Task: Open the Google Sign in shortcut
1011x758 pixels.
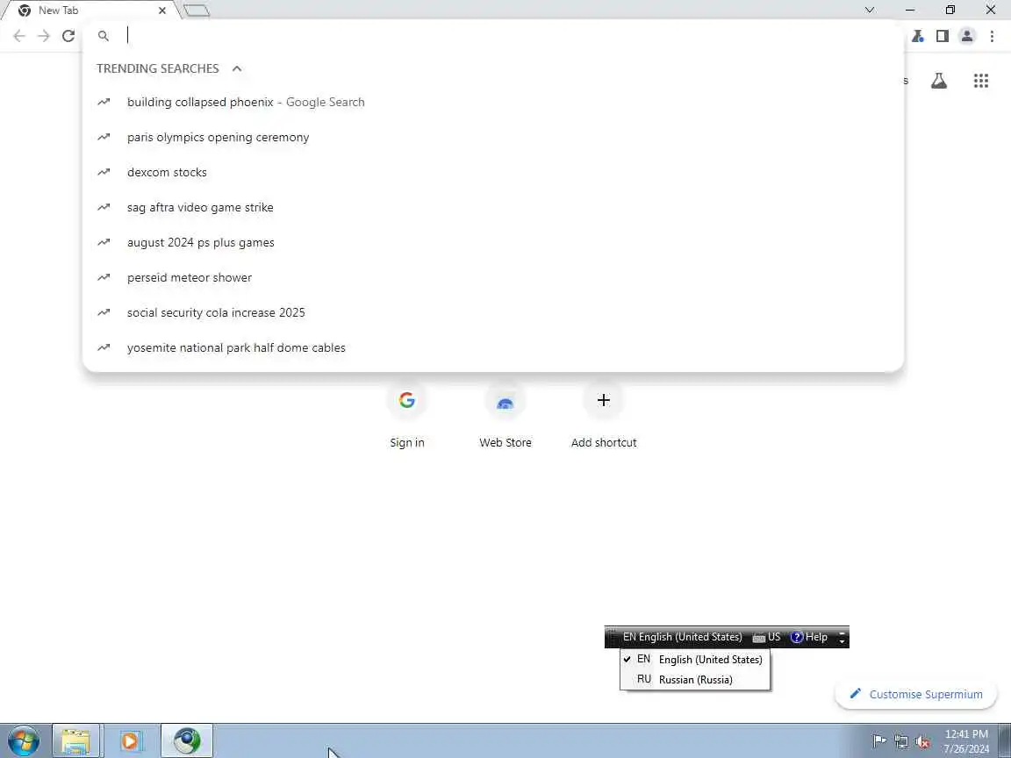Action: coord(407,414)
